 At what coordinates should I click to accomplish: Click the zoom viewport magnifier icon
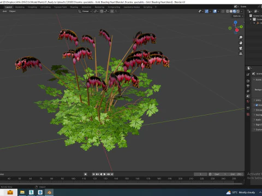pos(241,38)
